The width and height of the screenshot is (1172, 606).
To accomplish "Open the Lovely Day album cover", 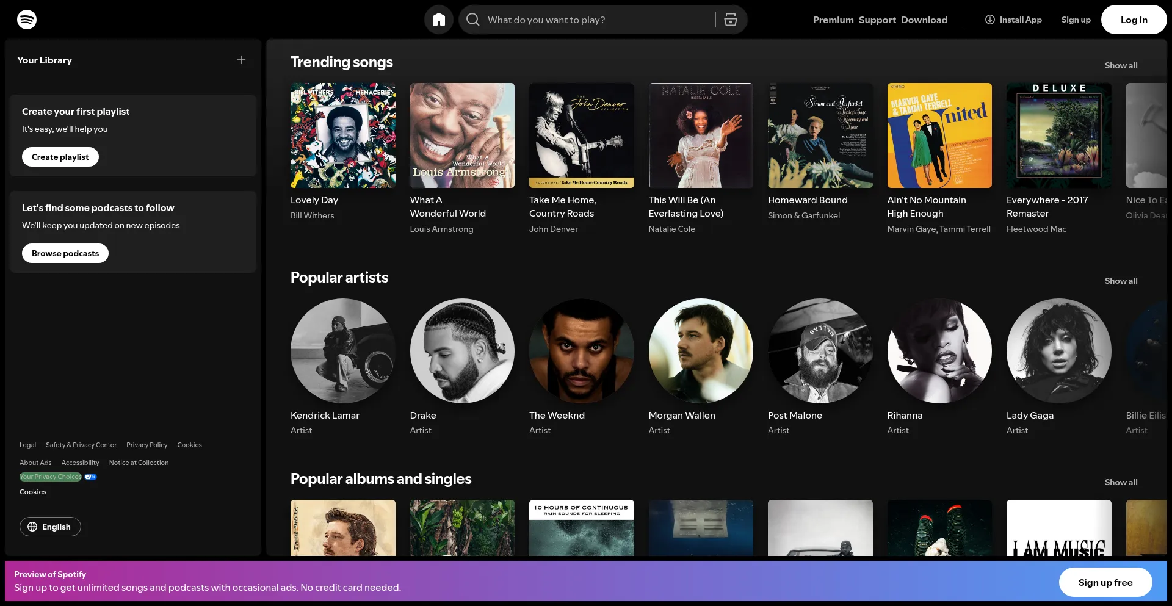I will [342, 135].
